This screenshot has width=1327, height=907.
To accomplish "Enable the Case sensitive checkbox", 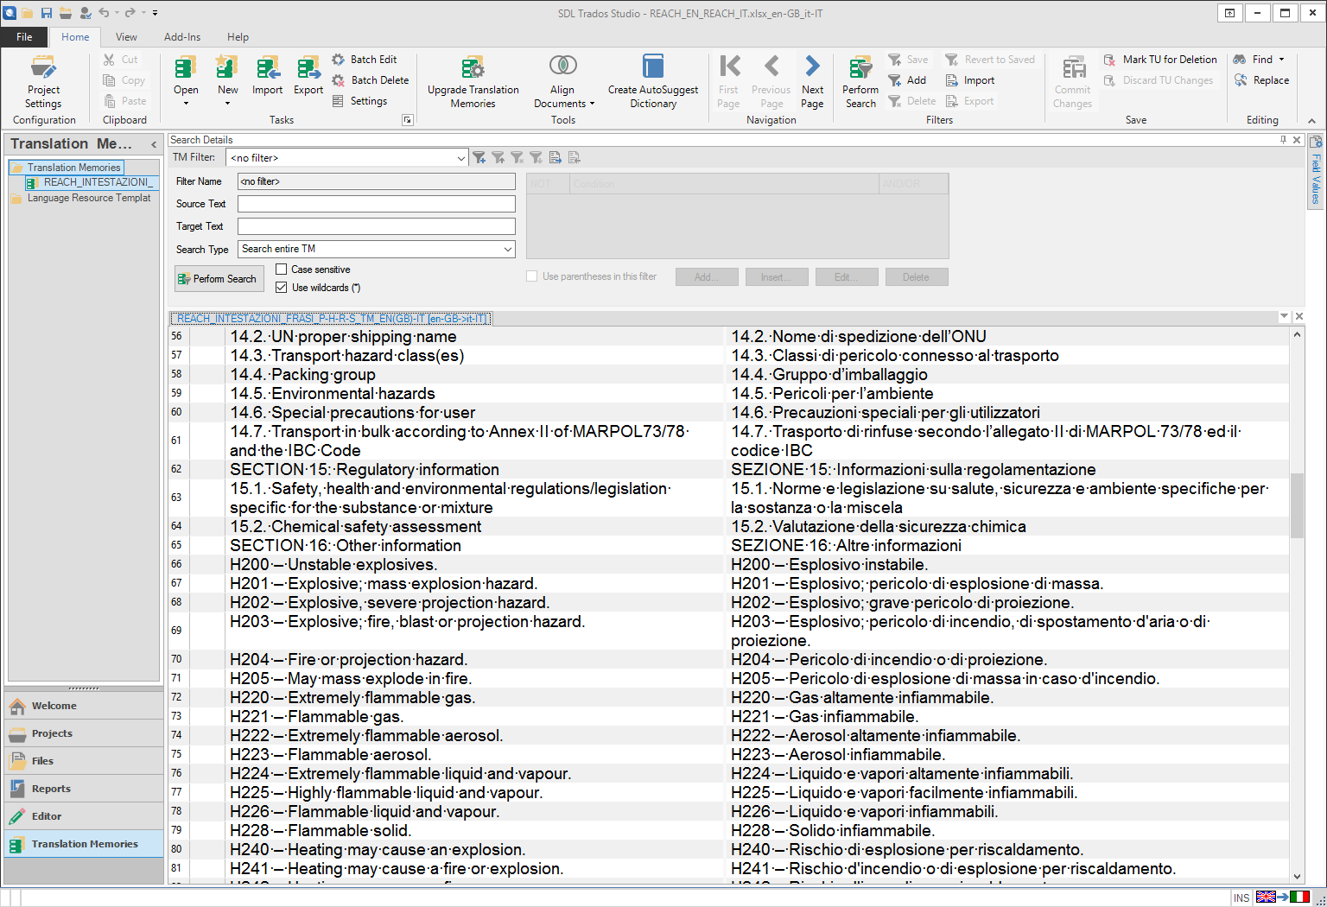I will [x=281, y=270].
